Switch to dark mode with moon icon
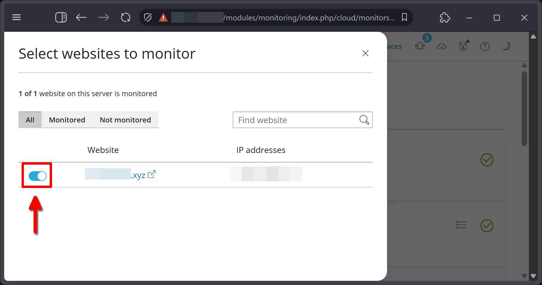 pyautogui.click(x=506, y=46)
